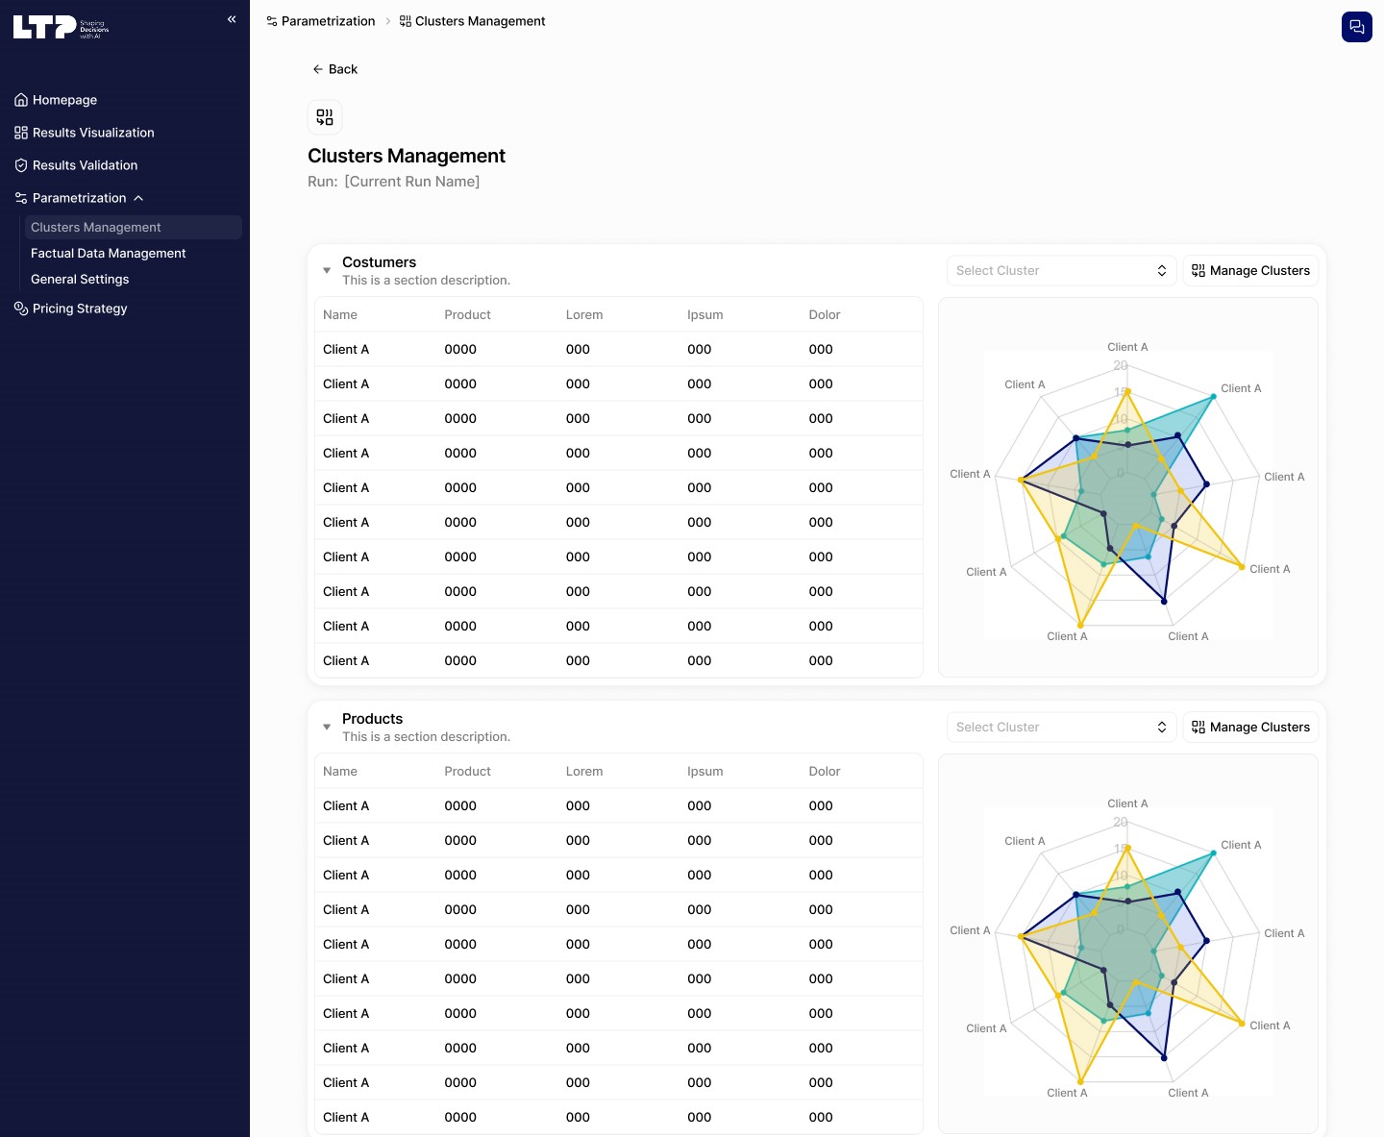Viewport: 1384px width, 1137px height.
Task: Click the Results Visualization icon in the sidebar
Action: 20,133
